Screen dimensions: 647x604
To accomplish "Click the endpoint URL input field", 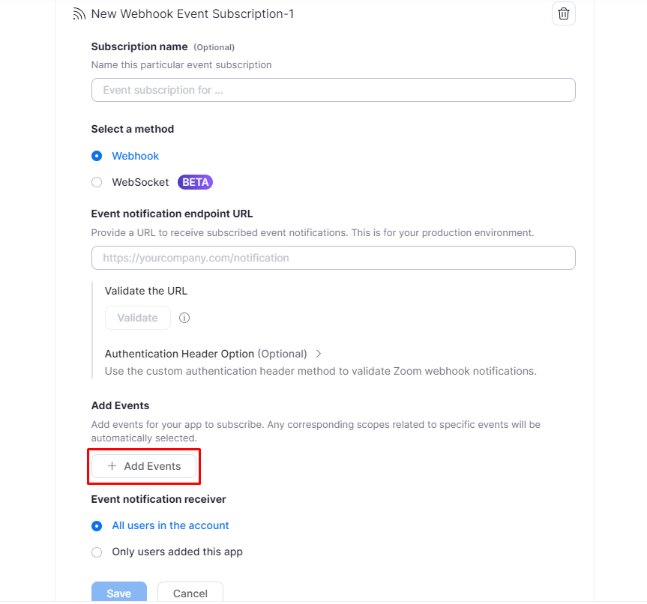I will (333, 258).
